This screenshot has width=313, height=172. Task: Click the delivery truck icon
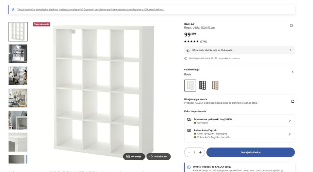click(189, 120)
